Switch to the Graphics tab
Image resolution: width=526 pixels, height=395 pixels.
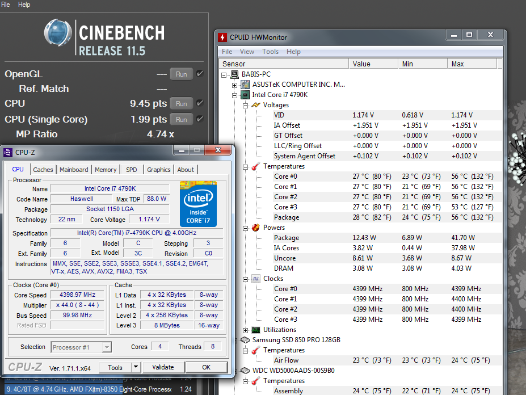tap(159, 170)
